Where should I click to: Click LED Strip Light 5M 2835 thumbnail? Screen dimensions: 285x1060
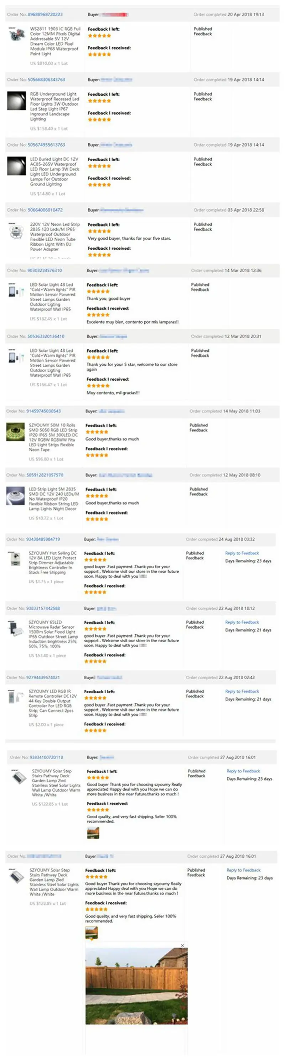15,496
